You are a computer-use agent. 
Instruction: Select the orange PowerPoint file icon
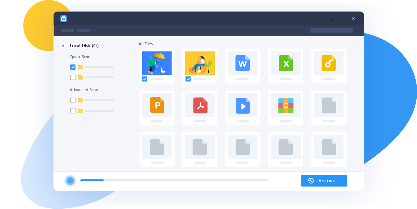pos(157,105)
